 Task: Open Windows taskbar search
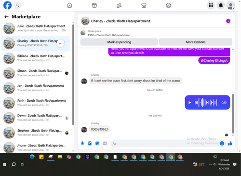(x=13, y=164)
